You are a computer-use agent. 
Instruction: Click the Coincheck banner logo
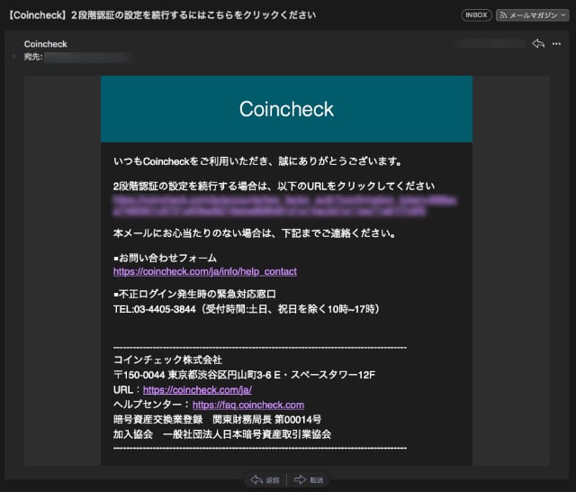286,109
